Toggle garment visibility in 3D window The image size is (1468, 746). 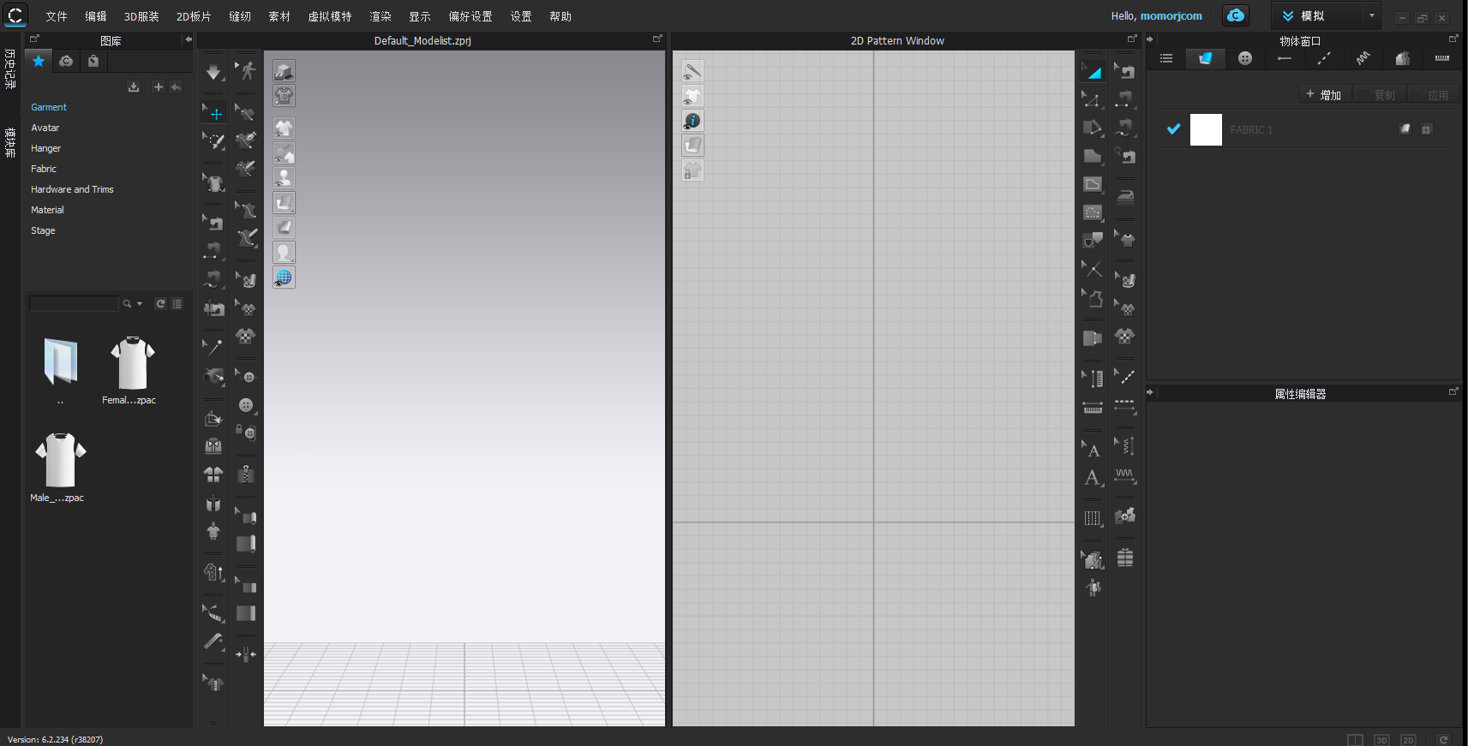(284, 128)
